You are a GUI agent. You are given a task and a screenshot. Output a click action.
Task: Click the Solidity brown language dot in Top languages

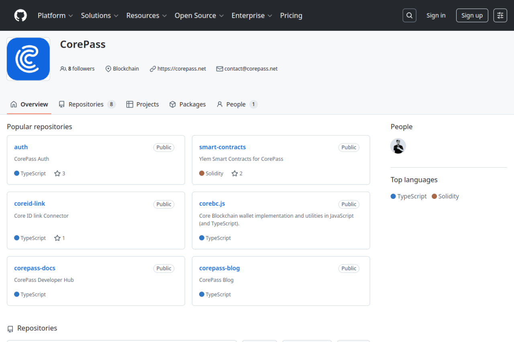(434, 196)
